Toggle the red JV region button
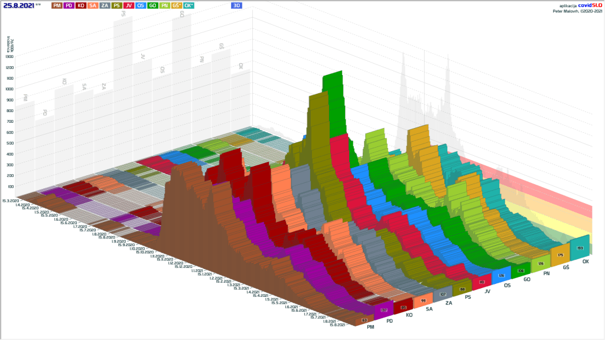Screen dimensions: 605x340 [x=128, y=5]
